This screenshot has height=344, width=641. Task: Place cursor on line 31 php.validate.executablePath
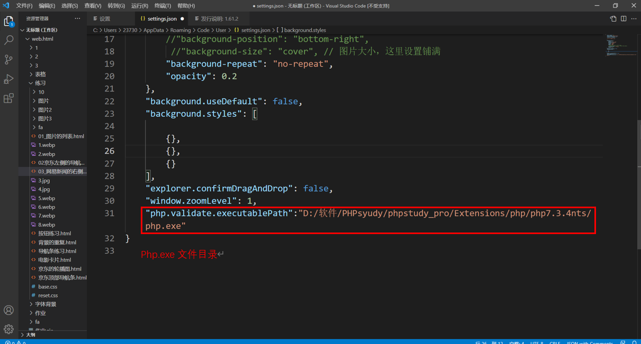219,213
